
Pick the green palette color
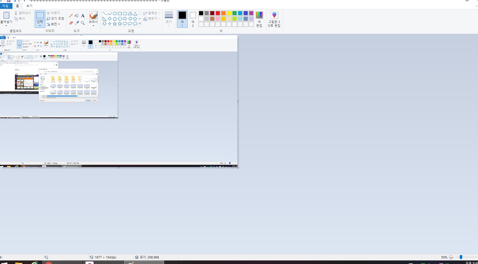(235, 13)
